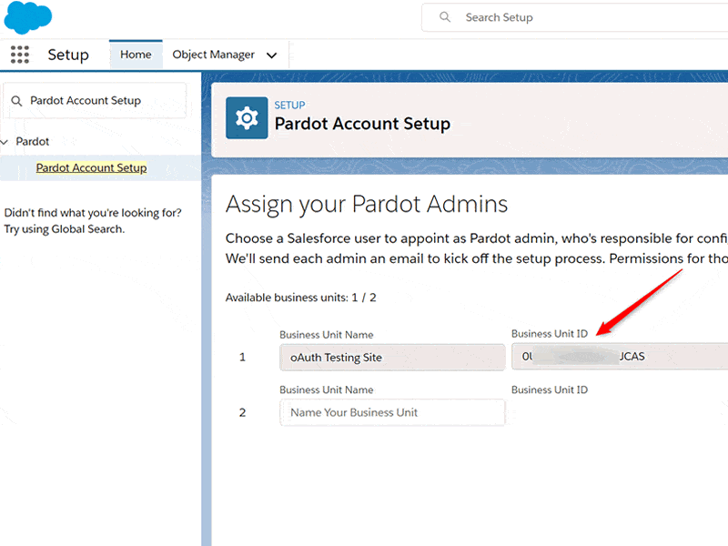Click the Name Your Business Unit field
The height and width of the screenshot is (546, 728).
tap(392, 412)
